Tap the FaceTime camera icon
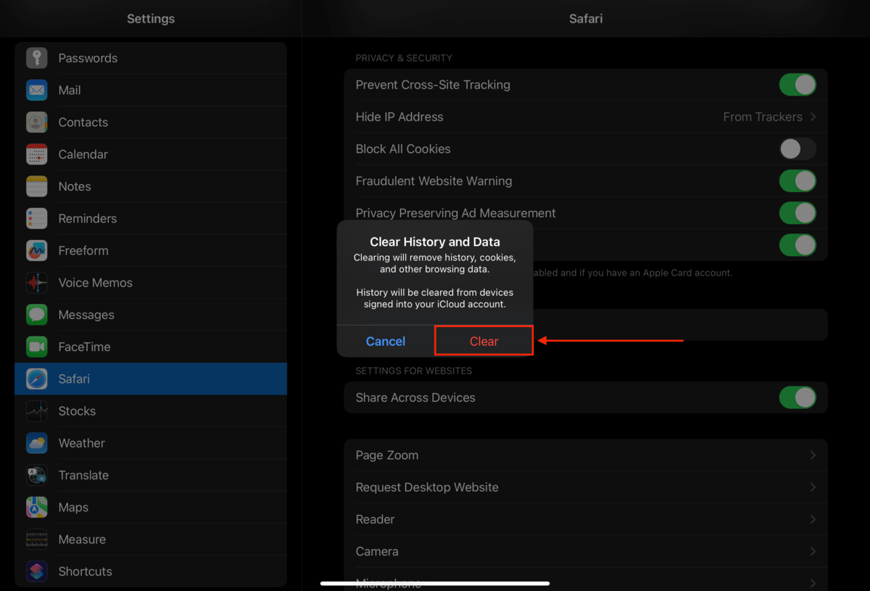Viewport: 870px width, 591px height. 37,347
